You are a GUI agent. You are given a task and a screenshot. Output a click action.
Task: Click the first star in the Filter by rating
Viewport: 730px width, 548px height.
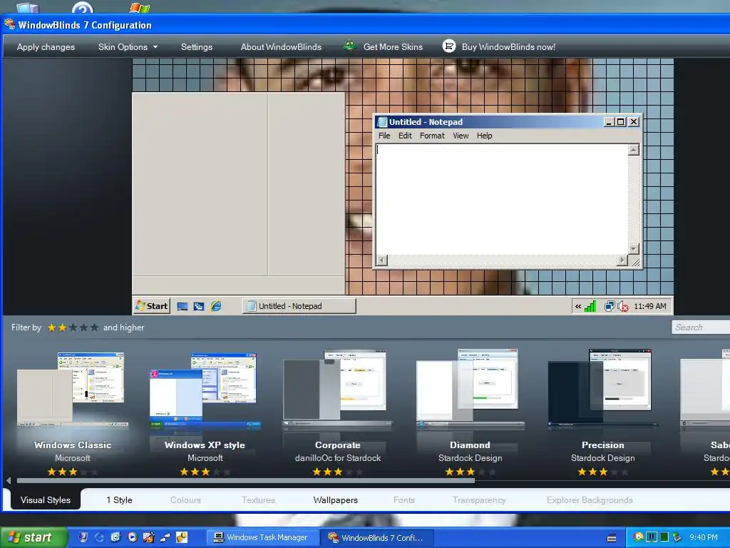(51, 328)
